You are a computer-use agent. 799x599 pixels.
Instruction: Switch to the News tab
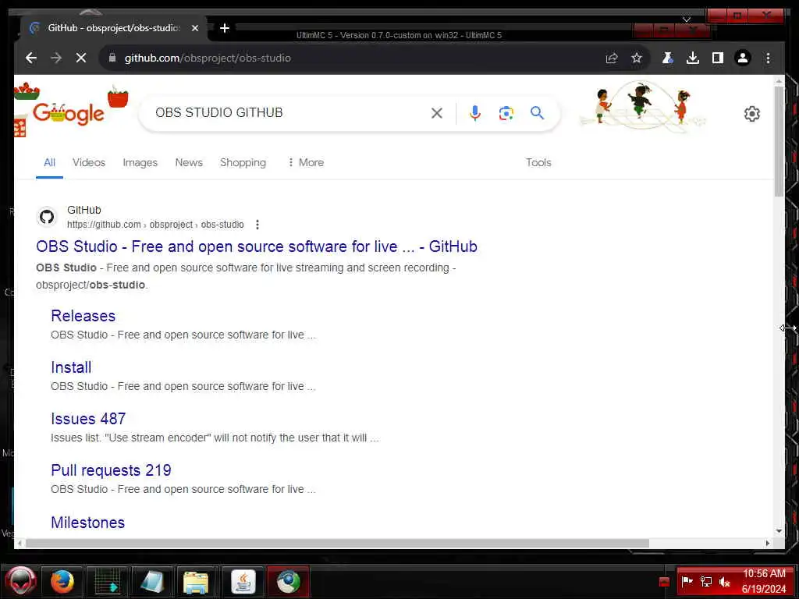click(189, 162)
